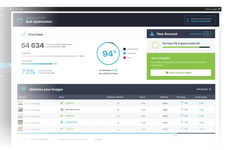Click the CUSTOM FOLDERS label
The width and height of the screenshot is (227, 150).
39,139
